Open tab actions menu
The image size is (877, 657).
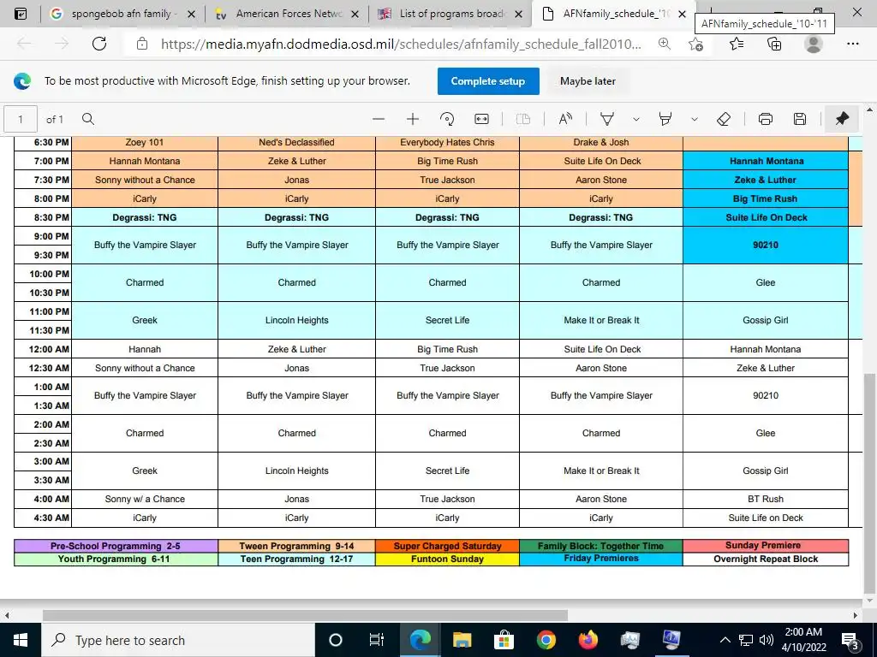coord(21,14)
